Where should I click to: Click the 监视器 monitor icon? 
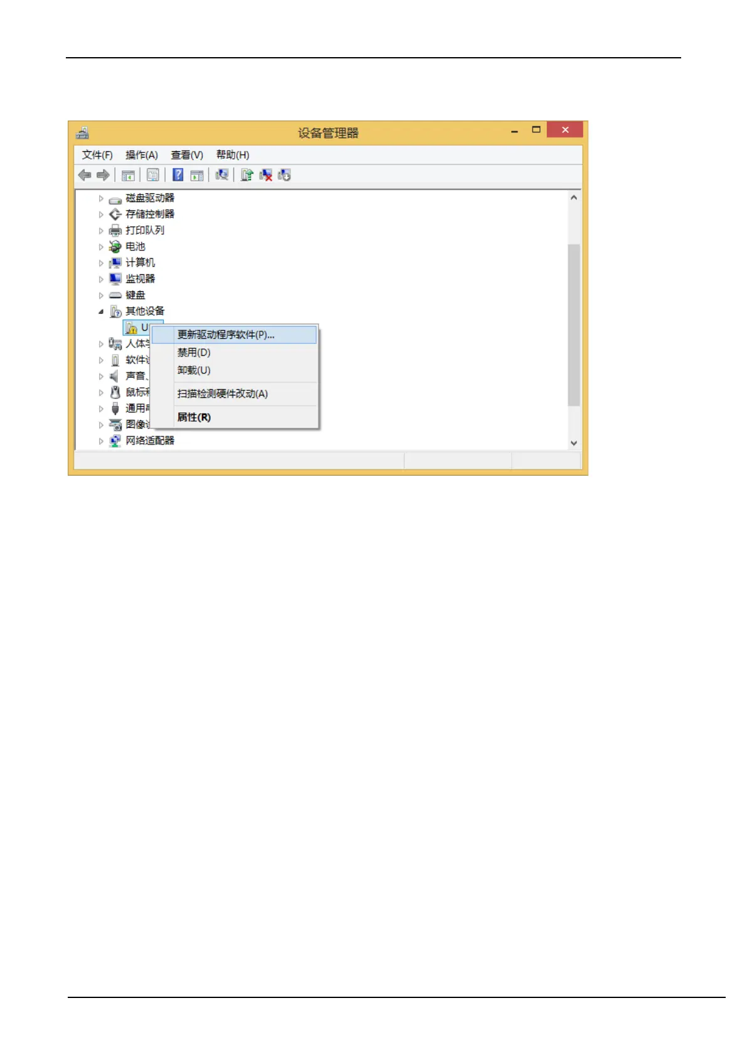pos(115,279)
